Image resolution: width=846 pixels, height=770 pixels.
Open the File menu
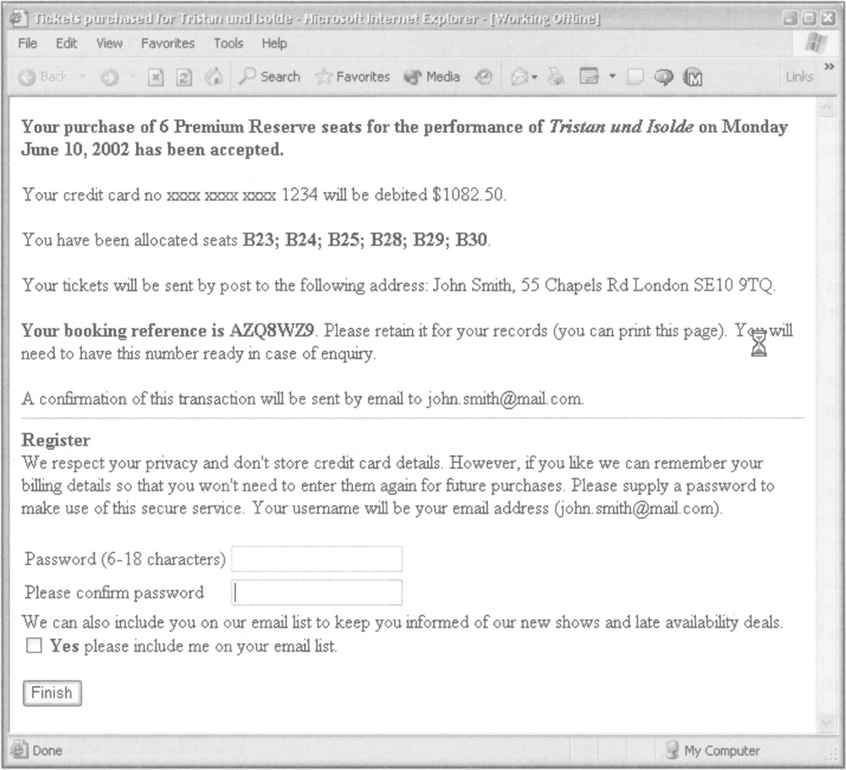29,43
